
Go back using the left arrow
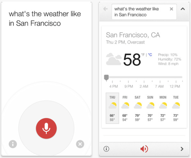point(106,9)
